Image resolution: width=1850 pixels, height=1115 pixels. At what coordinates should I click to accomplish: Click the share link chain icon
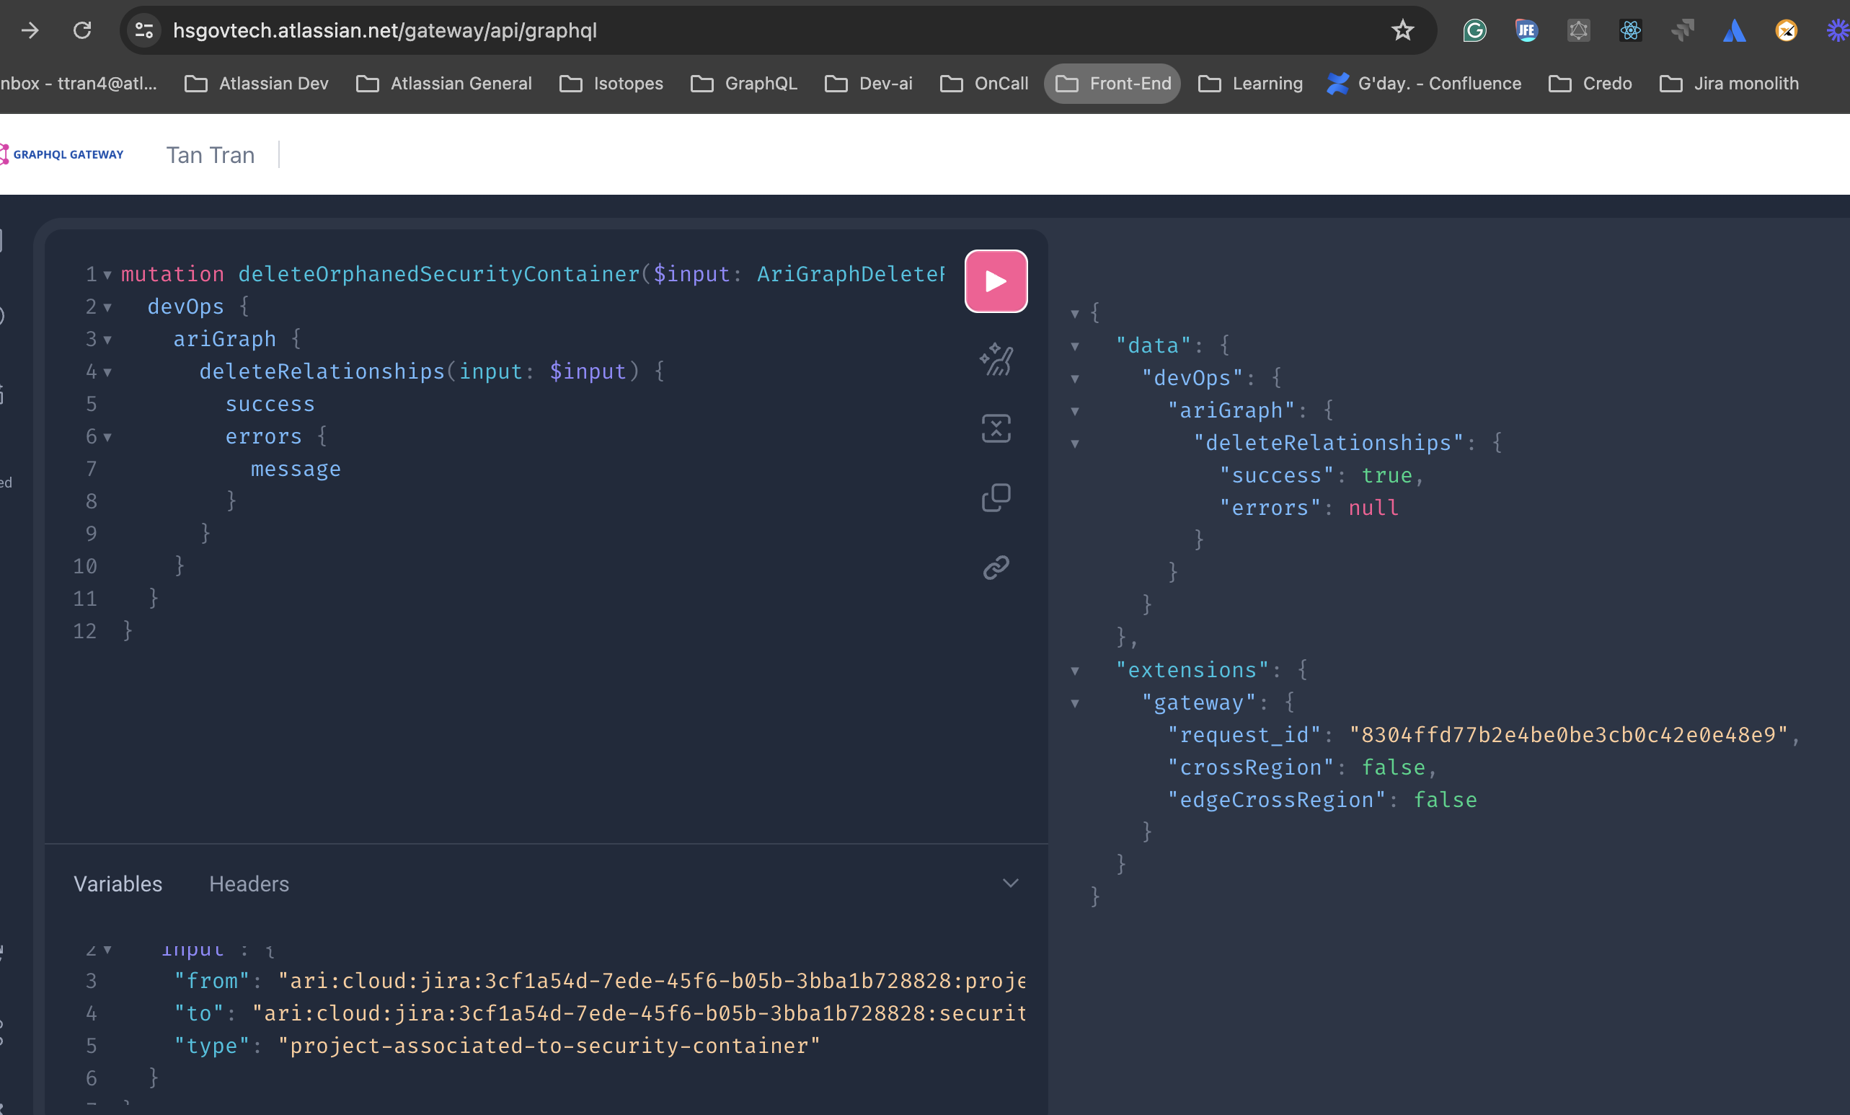click(996, 567)
